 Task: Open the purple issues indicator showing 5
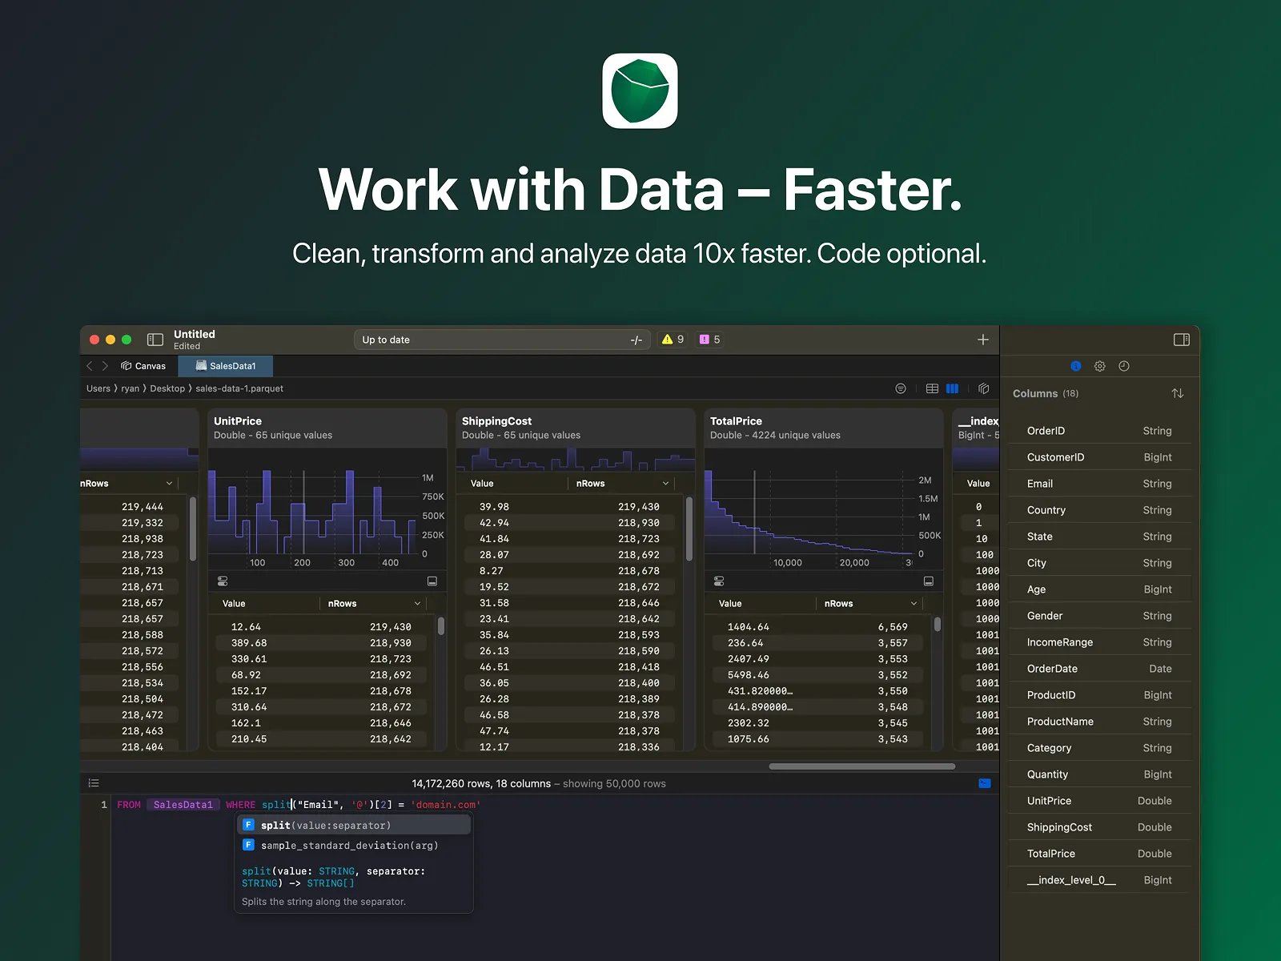(709, 340)
